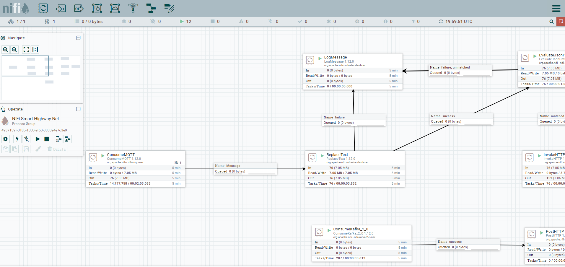Select the Label toolbar icon

[169, 8]
